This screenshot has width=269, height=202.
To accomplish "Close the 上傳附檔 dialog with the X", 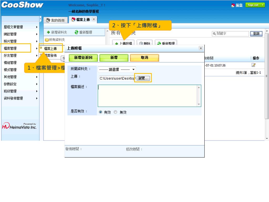I will [x=201, y=48].
